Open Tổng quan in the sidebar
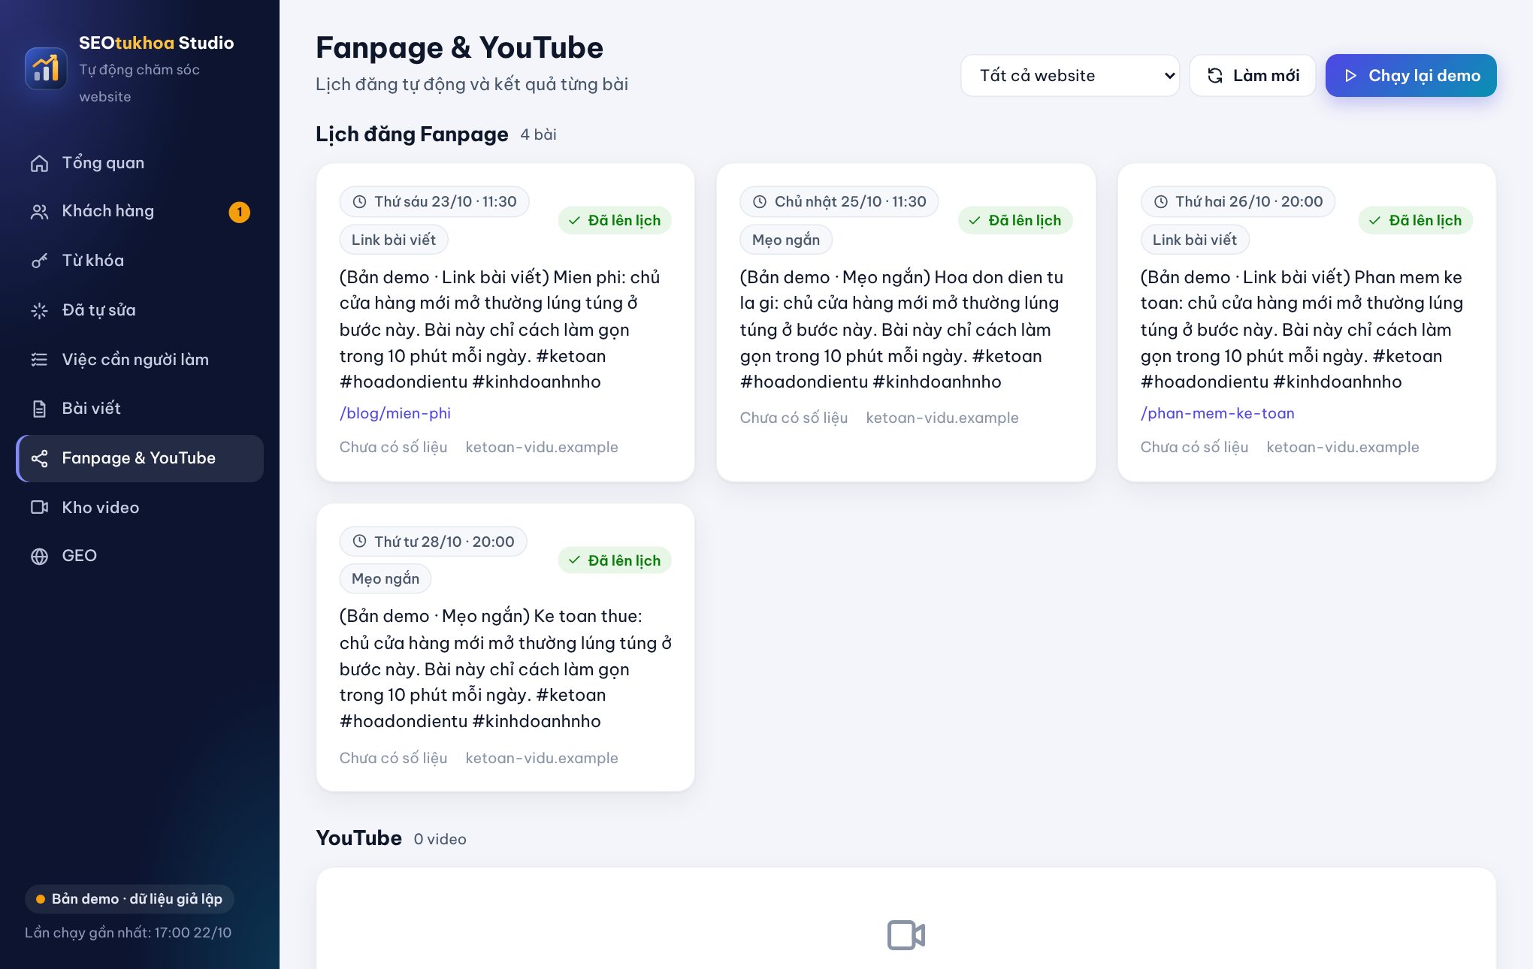 pyautogui.click(x=140, y=163)
